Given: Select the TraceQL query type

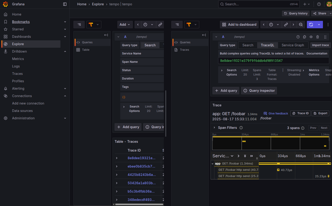Looking at the screenshot, I should 267,45.
